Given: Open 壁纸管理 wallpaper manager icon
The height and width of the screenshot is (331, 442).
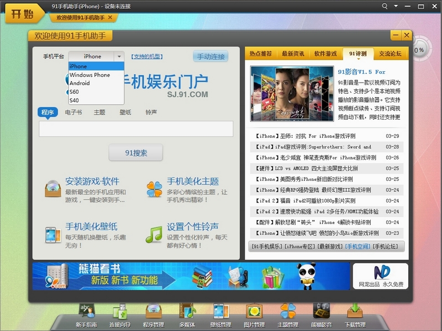Looking at the screenshot, I should tap(220, 313).
